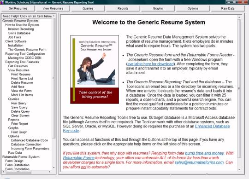The height and width of the screenshot is (179, 249).
Task: Open 'Clear Screen' help item
Action: point(20,115)
